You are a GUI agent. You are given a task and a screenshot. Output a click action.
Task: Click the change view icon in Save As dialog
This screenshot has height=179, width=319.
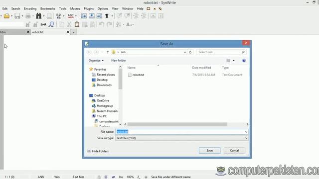(228, 61)
